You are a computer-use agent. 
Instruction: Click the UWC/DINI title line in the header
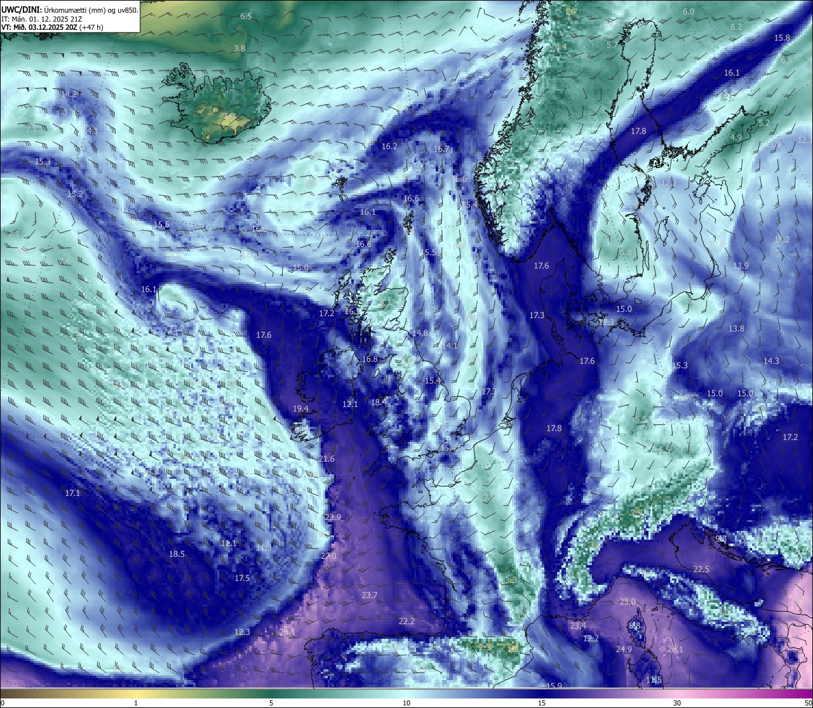click(69, 10)
